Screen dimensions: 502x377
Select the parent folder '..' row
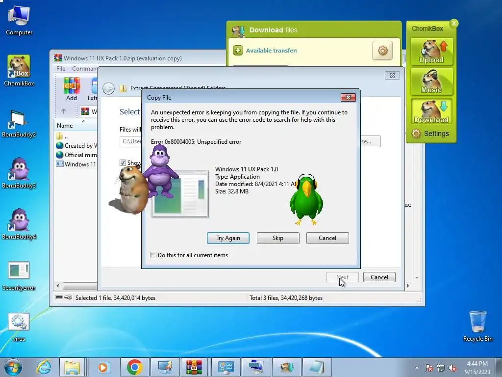pos(75,136)
